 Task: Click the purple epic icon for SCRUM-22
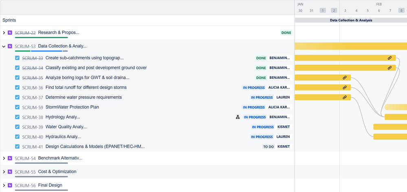click(x=10, y=32)
